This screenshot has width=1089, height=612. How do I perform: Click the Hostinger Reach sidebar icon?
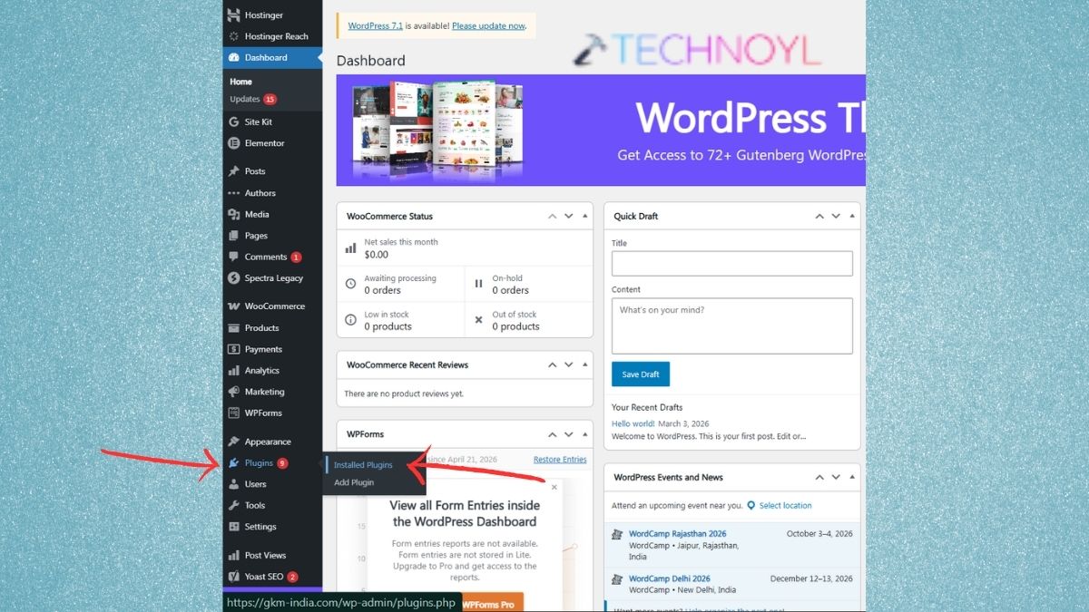click(234, 36)
